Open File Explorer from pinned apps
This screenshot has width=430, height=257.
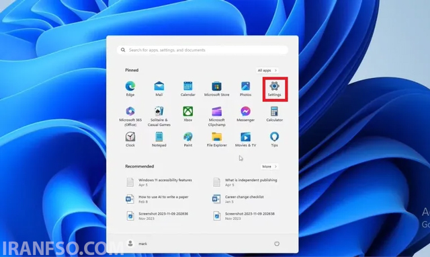pyautogui.click(x=216, y=139)
